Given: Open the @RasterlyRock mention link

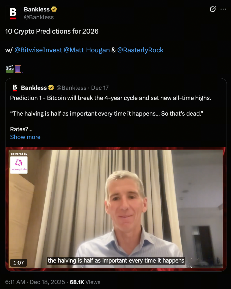Looking at the screenshot, I should coord(140,50).
